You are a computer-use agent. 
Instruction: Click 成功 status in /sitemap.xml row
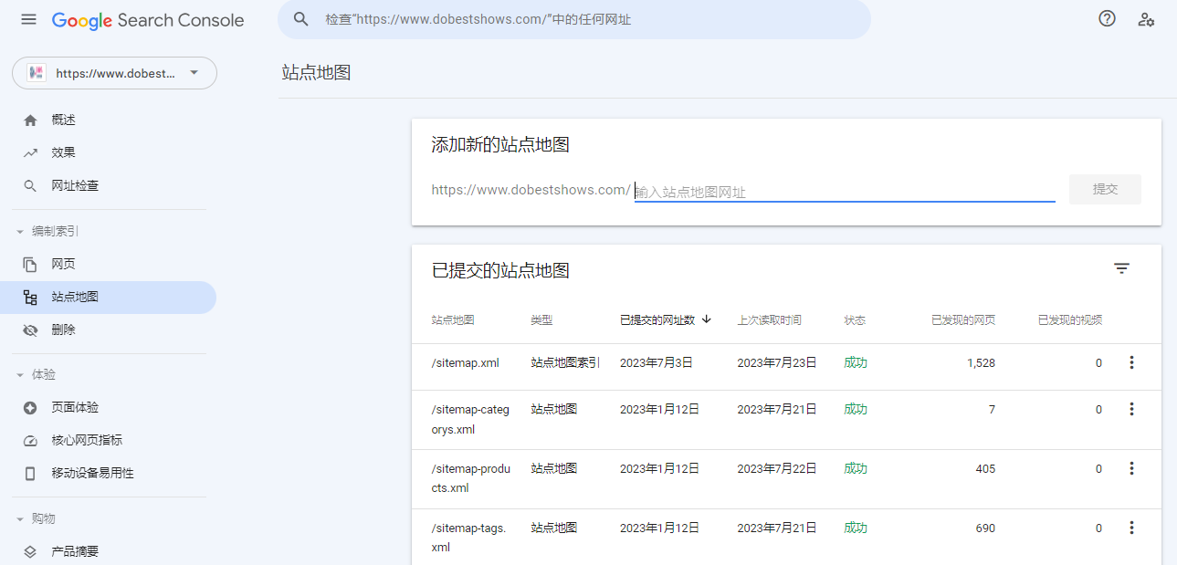(x=856, y=362)
